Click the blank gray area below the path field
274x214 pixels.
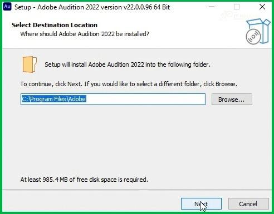137,141
